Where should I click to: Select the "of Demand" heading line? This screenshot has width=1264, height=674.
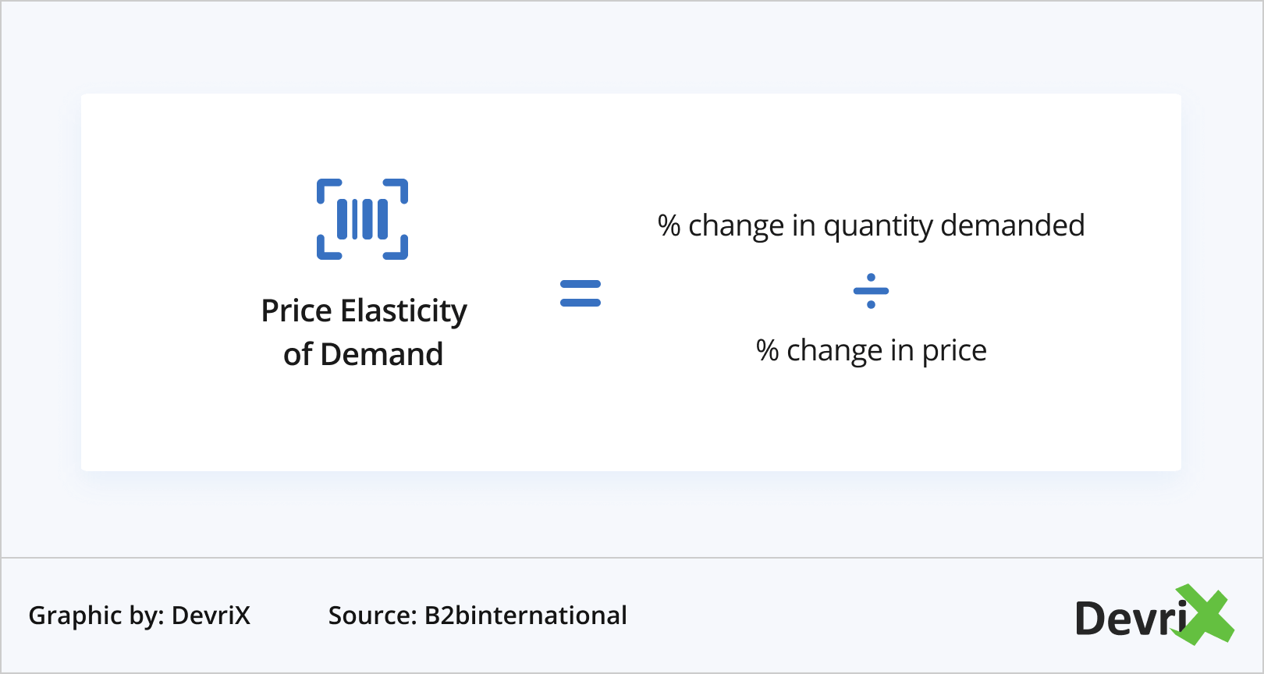click(364, 355)
